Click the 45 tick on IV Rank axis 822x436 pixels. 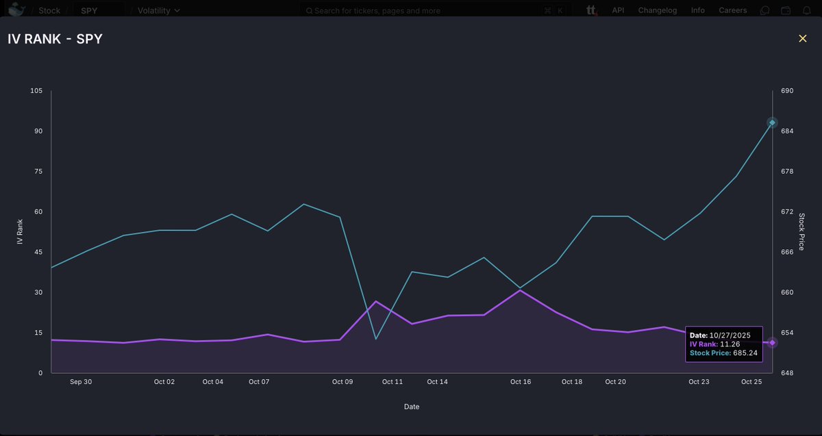[x=39, y=252]
